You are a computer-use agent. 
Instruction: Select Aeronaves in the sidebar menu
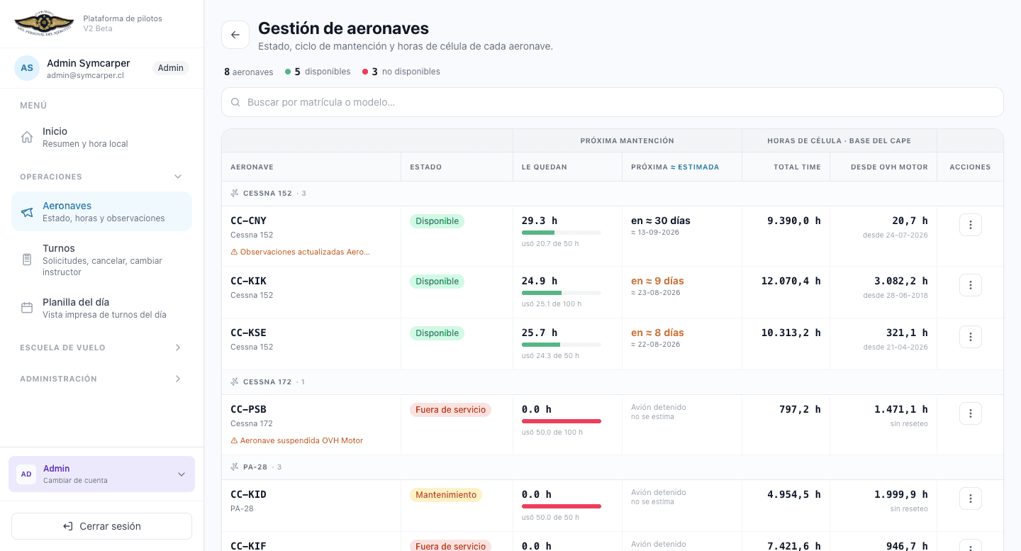[101, 211]
